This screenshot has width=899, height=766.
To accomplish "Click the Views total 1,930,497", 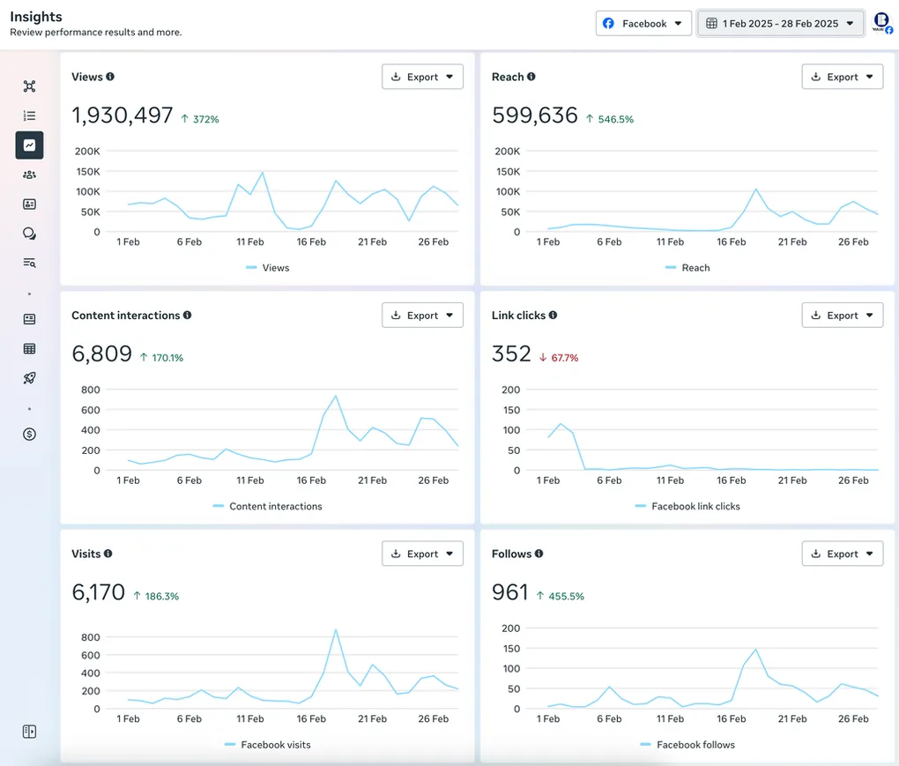I will [x=123, y=115].
